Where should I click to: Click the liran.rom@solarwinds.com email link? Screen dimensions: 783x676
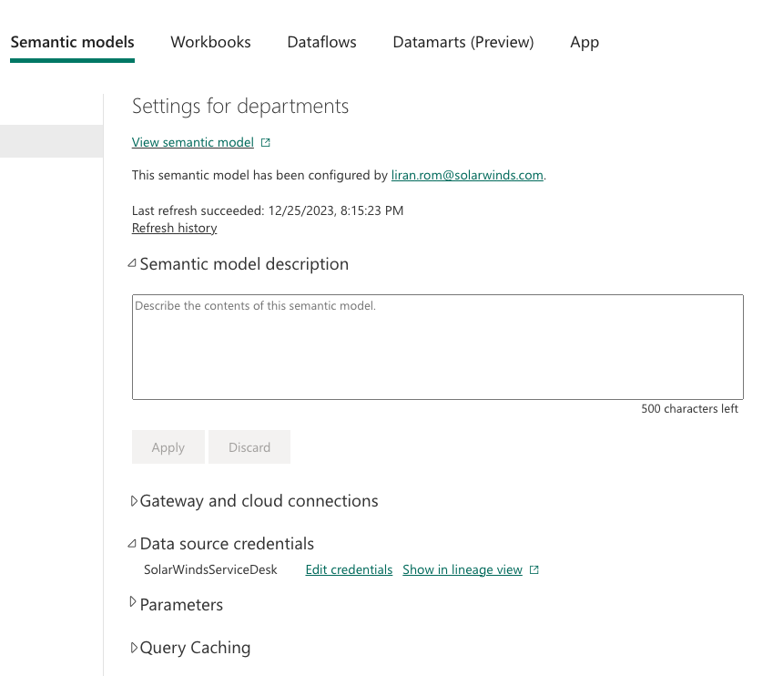pos(467,175)
